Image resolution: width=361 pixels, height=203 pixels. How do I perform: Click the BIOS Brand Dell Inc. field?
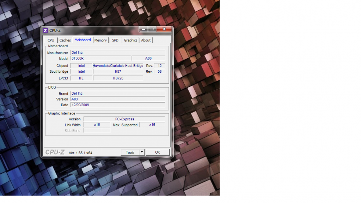pyautogui.click(x=118, y=94)
